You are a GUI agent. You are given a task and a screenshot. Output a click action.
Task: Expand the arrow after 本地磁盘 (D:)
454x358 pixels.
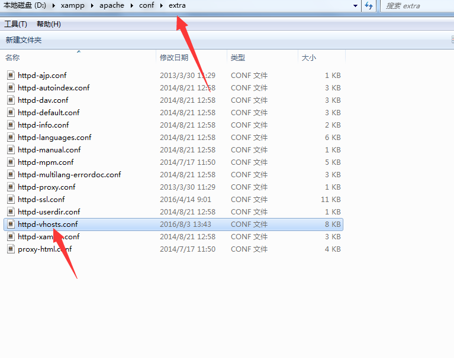click(x=53, y=6)
